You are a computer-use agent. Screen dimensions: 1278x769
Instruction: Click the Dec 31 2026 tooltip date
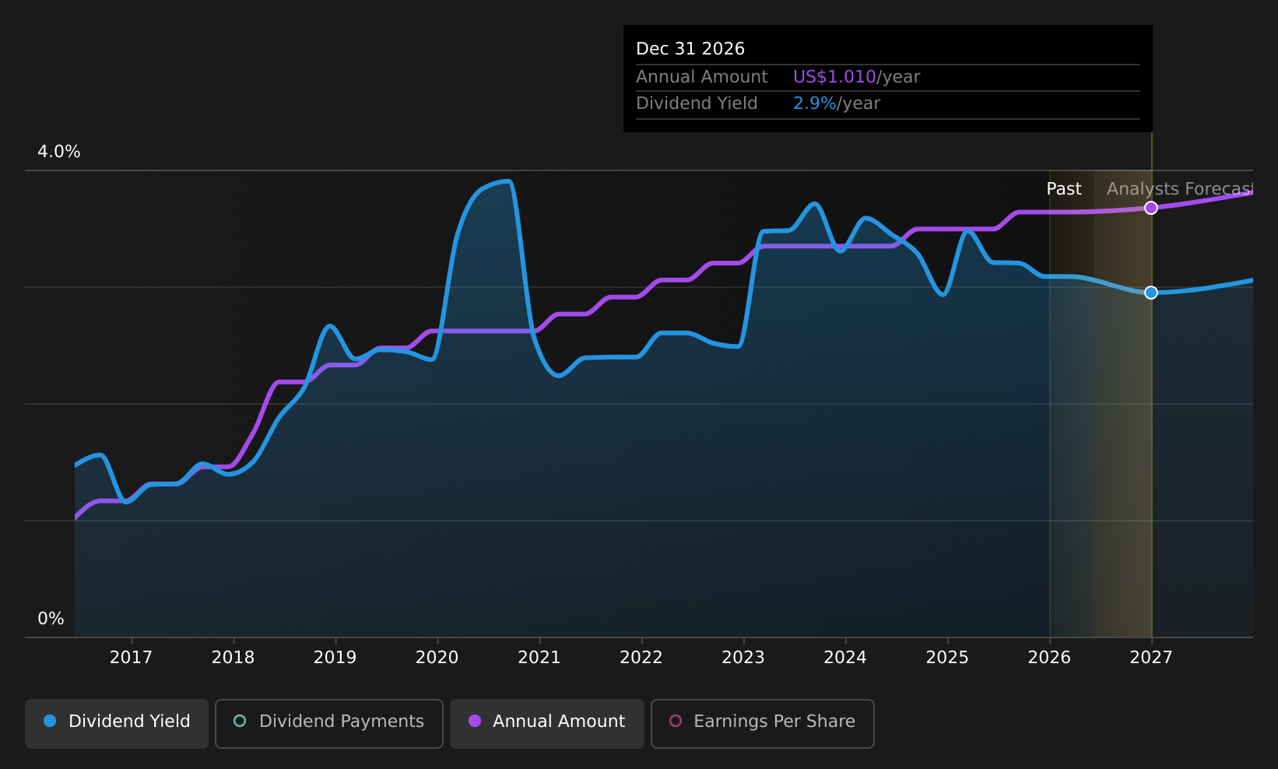tap(690, 49)
